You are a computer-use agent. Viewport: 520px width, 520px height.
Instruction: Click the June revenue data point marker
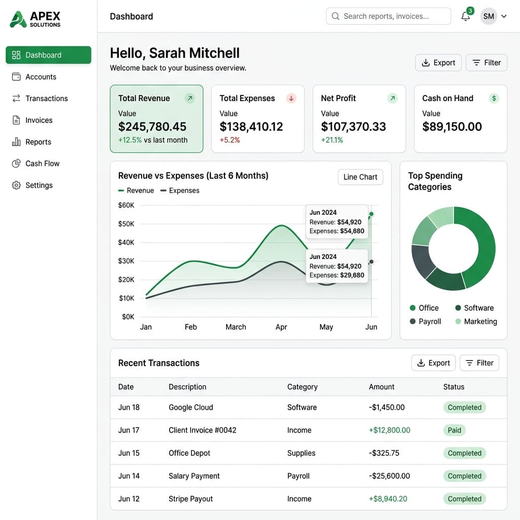click(371, 214)
